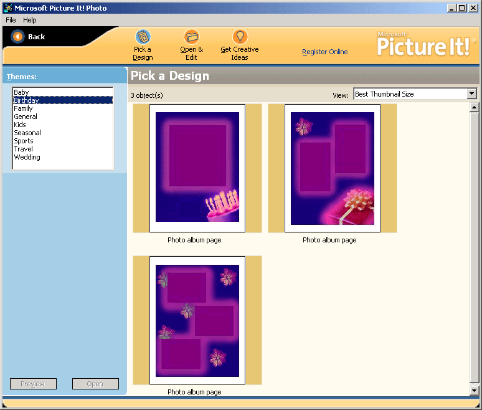Image resolution: width=482 pixels, height=410 pixels.
Task: Click the scrollbar down arrow
Action: [474, 391]
